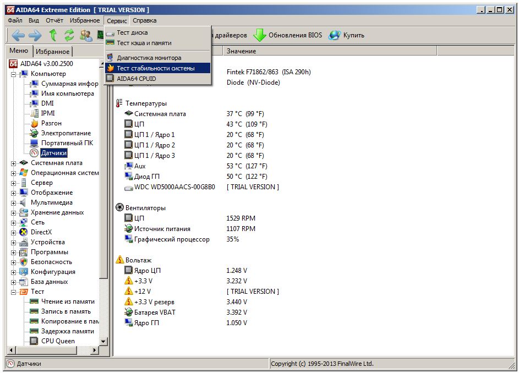Click the Купить button
Viewport: 519px width, 373px height.
coord(347,35)
